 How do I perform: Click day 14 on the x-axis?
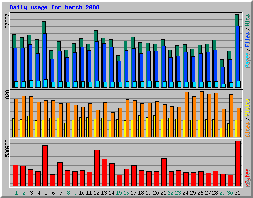pos(111,193)
